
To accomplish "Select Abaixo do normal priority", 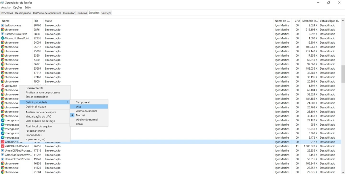I will 87,120.
